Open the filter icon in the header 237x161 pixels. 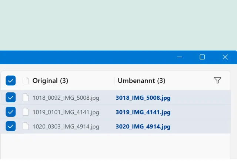tap(218, 80)
